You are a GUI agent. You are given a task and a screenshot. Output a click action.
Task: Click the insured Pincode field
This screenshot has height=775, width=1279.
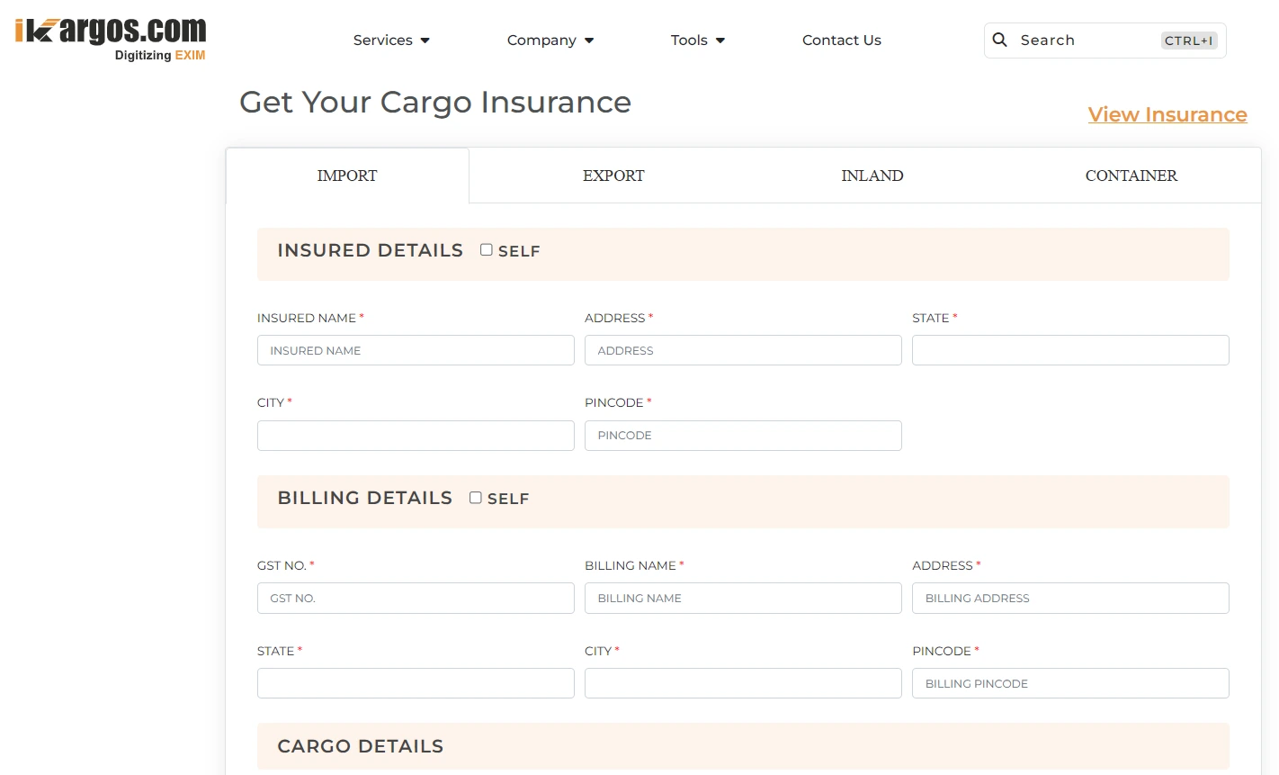[x=743, y=436]
